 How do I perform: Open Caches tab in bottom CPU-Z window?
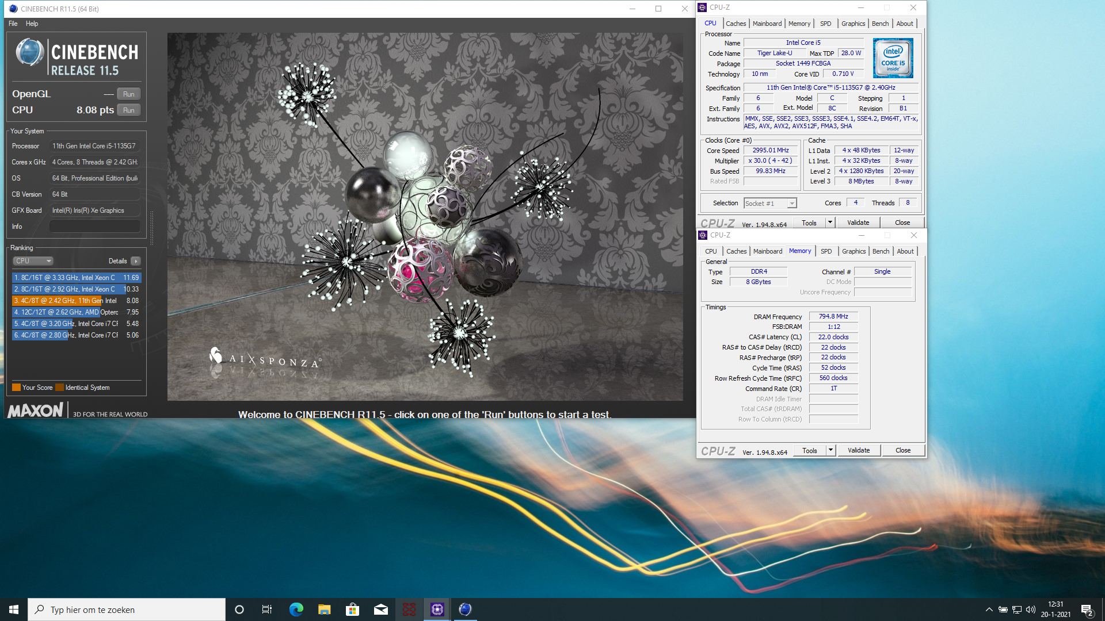coord(736,251)
